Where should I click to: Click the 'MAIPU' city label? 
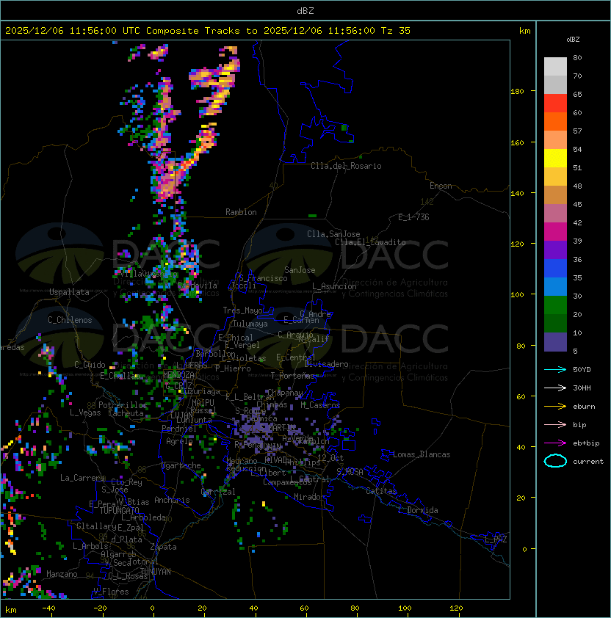point(203,403)
